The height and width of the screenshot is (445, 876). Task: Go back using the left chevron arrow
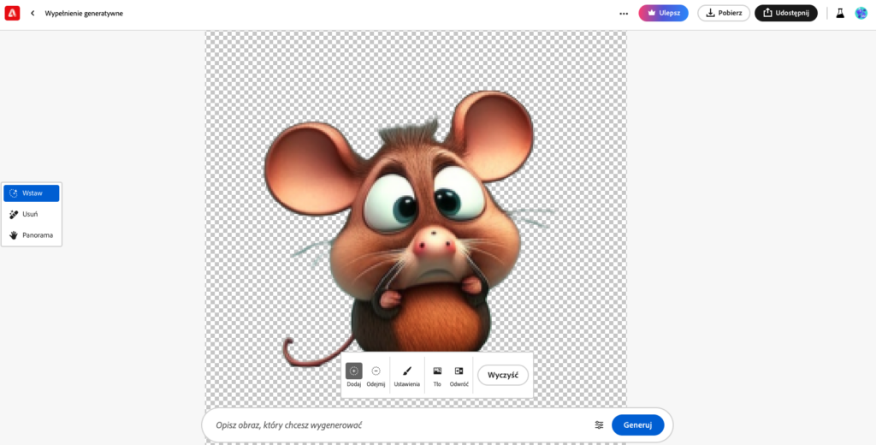coord(33,13)
